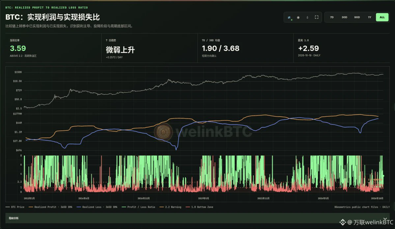395x229 pixels.
Task: Click the 2026年10月 date axis label
Action: tap(377, 199)
